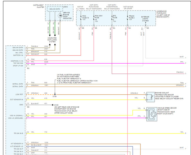
Task: Click the TR SW IN-B pin label
Action: point(19,133)
